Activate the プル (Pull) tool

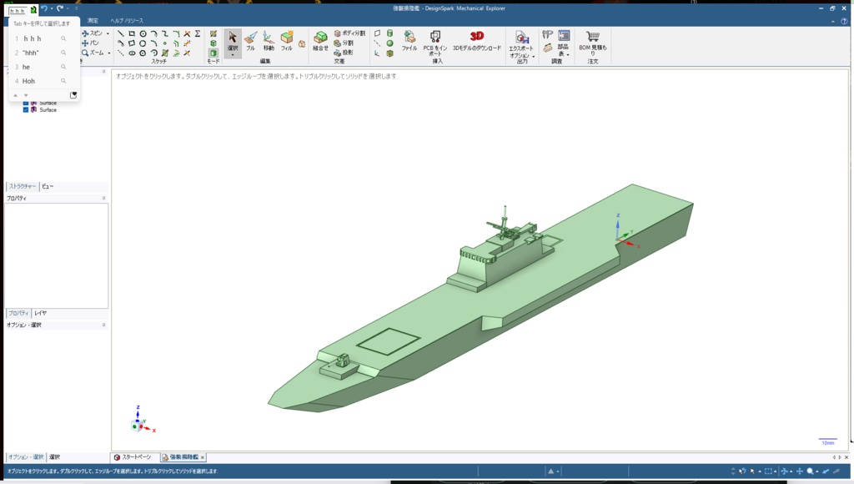tap(250, 41)
